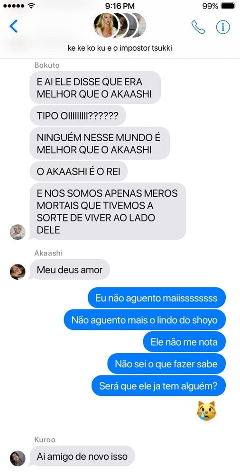Tap 'Eu não aguento maiissssssss' bubble
This screenshot has height=474, width=240.
coord(157,298)
